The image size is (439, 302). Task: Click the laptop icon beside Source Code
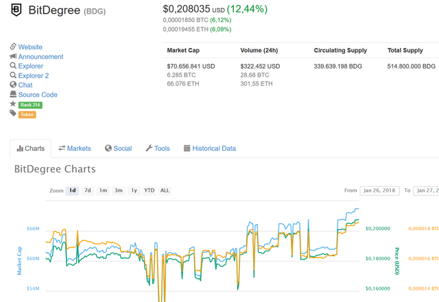[13, 94]
